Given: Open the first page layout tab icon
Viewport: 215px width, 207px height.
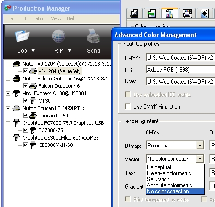Looking at the screenshot, I should pos(135,13).
